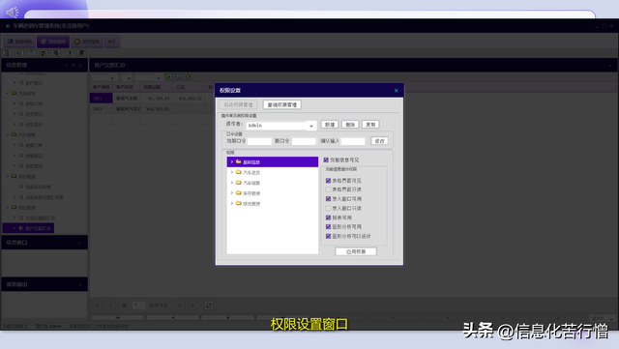The image size is (619, 349).
Task: Click 销售金额 column header in background table
Action: (x=157, y=87)
